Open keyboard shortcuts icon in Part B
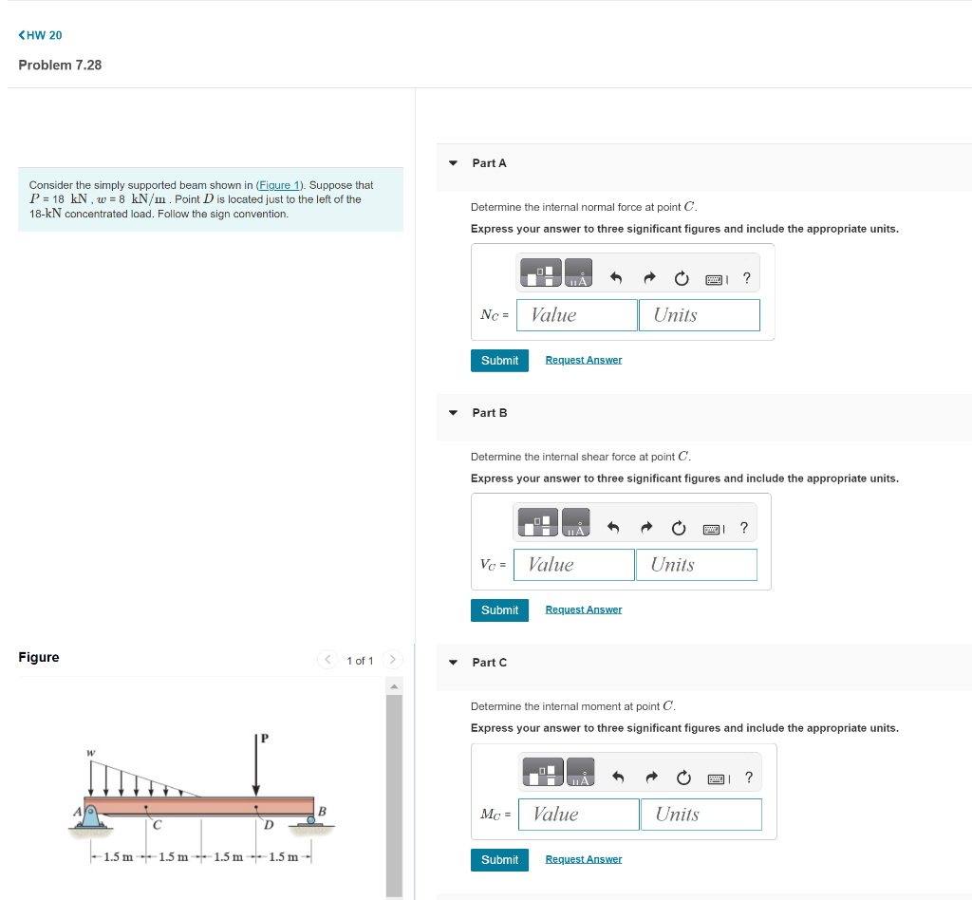Image resolution: width=972 pixels, height=900 pixels. point(714,530)
